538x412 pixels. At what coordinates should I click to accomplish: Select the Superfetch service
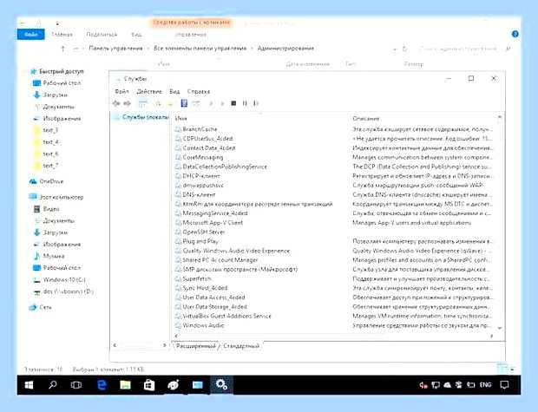(x=197, y=278)
